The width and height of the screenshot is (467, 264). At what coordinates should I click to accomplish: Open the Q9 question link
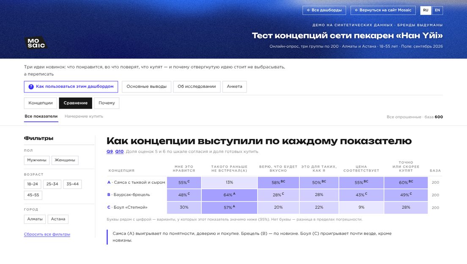click(110, 152)
